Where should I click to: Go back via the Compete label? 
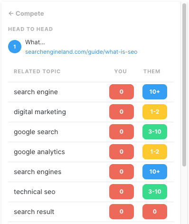(x=30, y=14)
